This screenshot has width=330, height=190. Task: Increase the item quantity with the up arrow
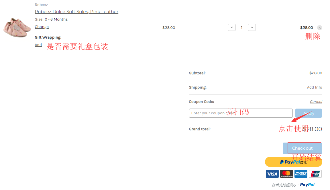[252, 27]
